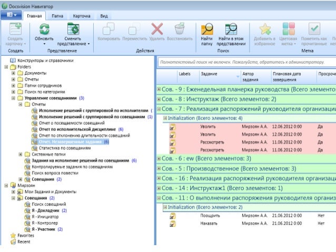This screenshot has height=252, width=336.
Task: Click Пометить как прочитанные checkmark icon
Action: [x=314, y=29]
